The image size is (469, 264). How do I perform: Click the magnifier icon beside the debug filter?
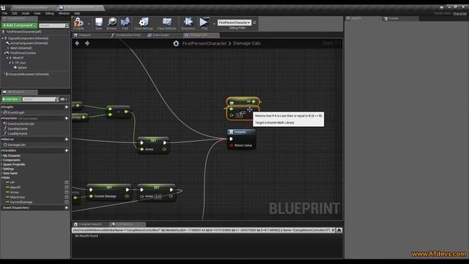tap(254, 23)
